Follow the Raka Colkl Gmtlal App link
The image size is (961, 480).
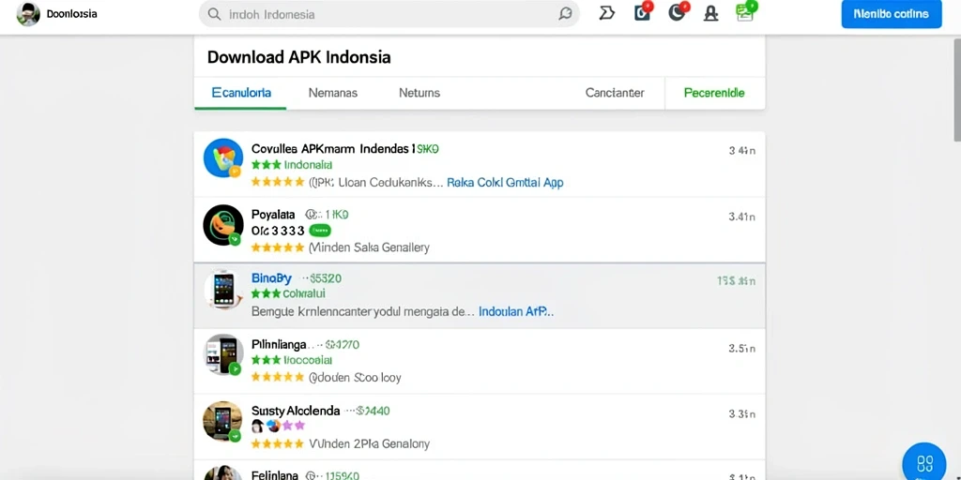pyautogui.click(x=505, y=183)
